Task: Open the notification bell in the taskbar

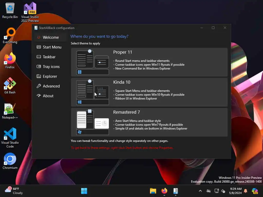Action: pos(246,191)
